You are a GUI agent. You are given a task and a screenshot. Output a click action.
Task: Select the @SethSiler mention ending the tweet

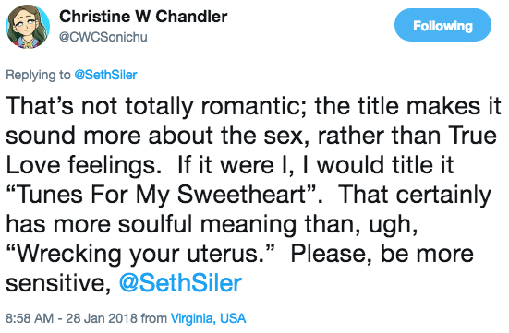tap(180, 283)
